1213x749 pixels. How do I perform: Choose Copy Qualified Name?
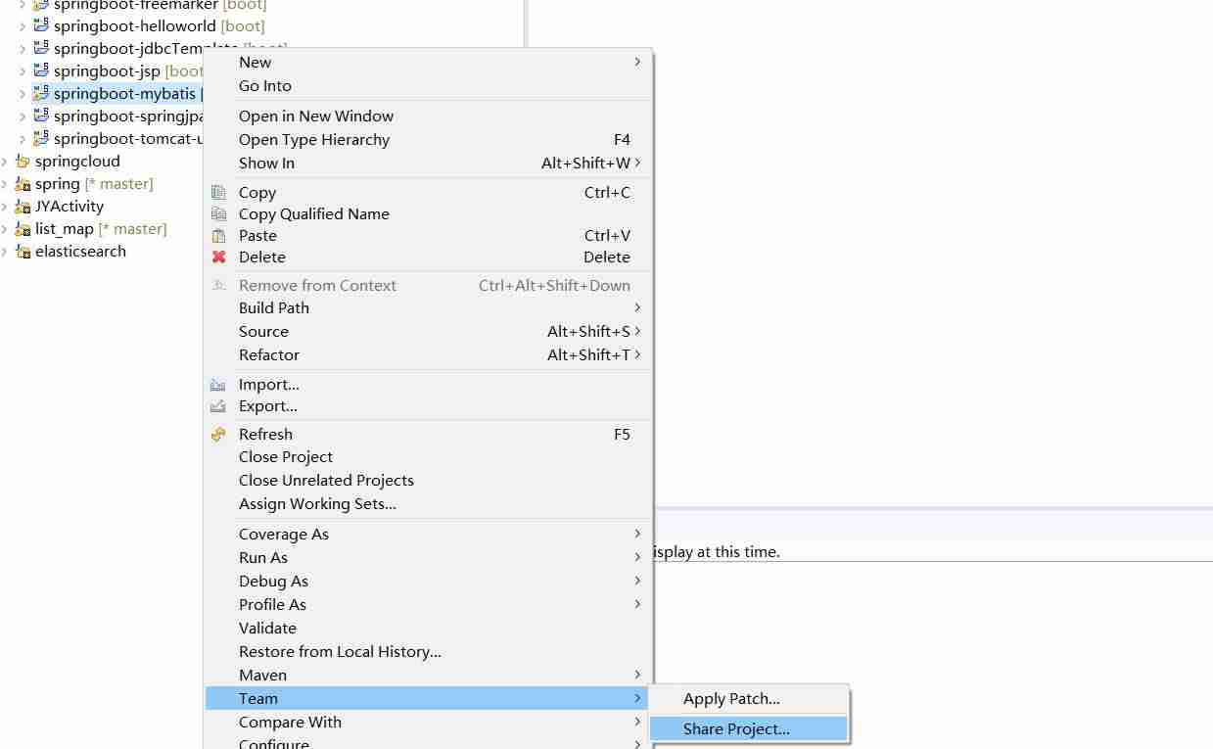click(429, 213)
